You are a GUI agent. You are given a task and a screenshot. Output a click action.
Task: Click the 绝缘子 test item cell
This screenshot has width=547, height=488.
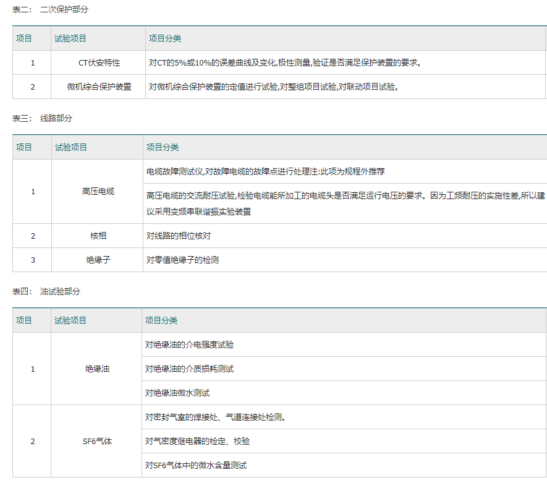(x=98, y=260)
